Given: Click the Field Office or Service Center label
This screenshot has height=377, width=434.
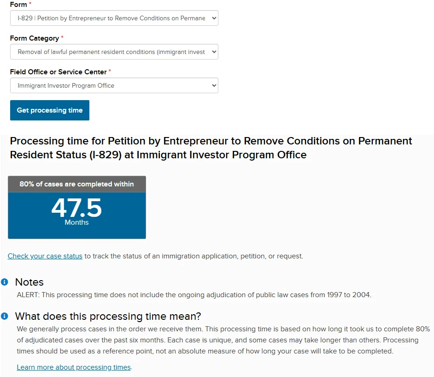Looking at the screenshot, I should tap(58, 72).
